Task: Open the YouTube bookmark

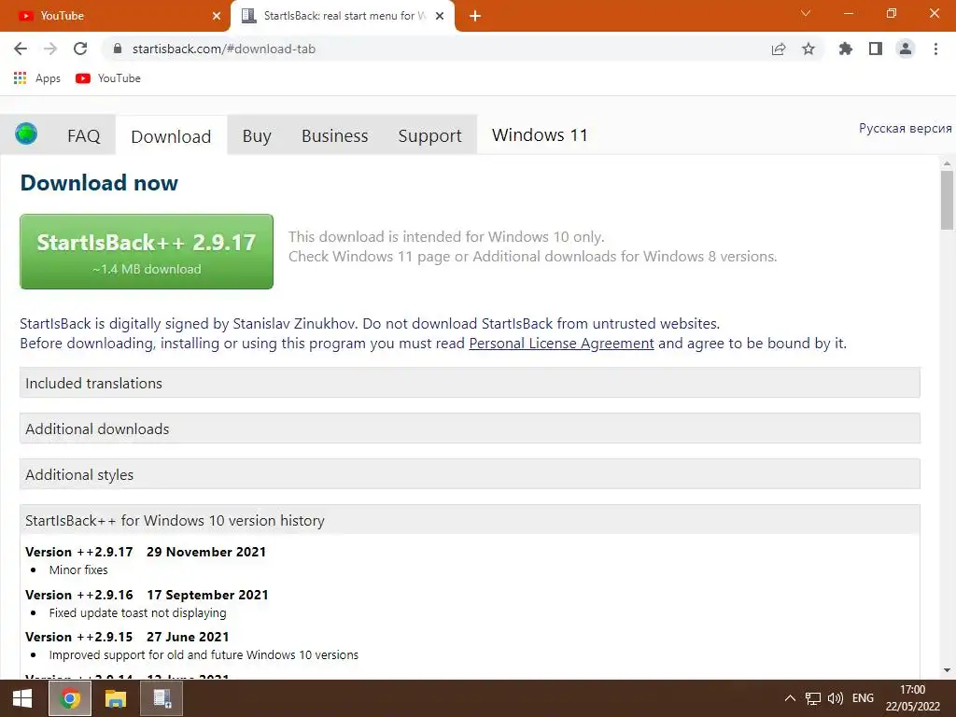Action: (x=108, y=78)
